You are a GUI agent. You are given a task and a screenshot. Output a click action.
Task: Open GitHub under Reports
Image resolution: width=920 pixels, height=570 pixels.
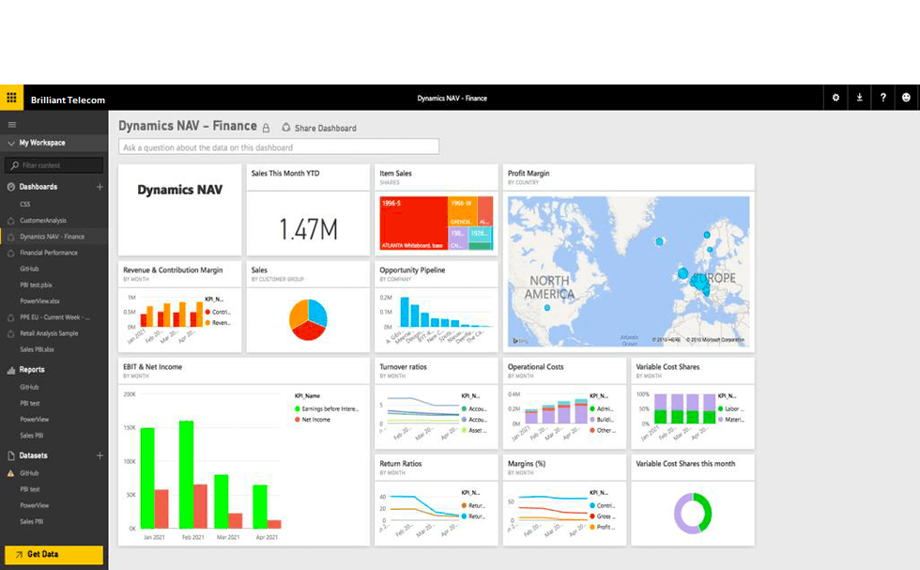29,388
